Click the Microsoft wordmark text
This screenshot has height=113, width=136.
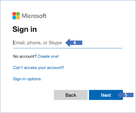pyautogui.click(x=34, y=16)
